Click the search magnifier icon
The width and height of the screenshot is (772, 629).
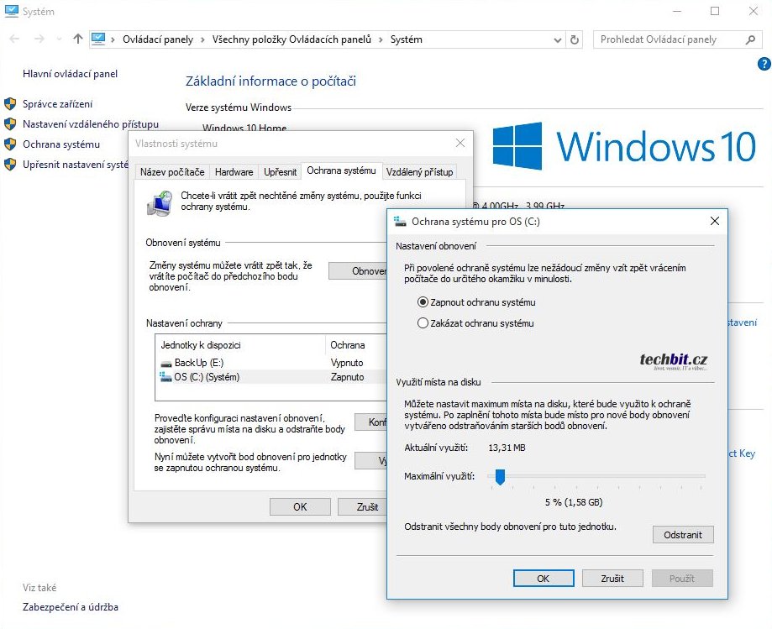click(750, 39)
